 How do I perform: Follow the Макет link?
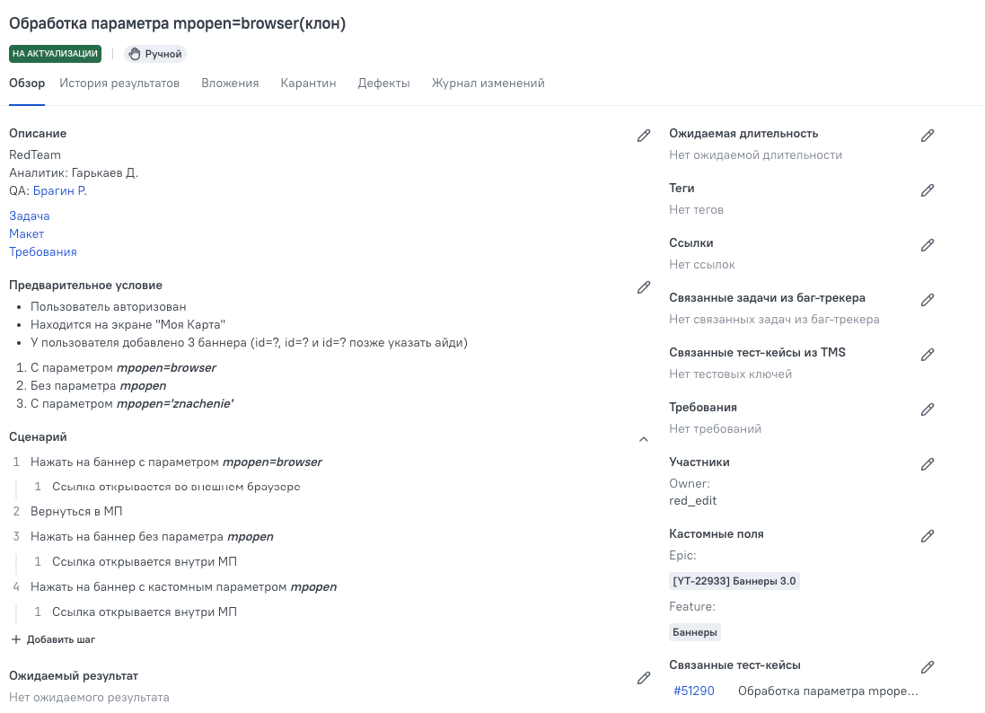[x=26, y=233]
